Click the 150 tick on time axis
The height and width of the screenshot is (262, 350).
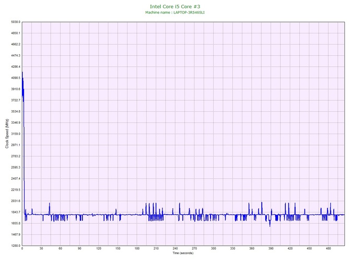[x=118, y=248]
